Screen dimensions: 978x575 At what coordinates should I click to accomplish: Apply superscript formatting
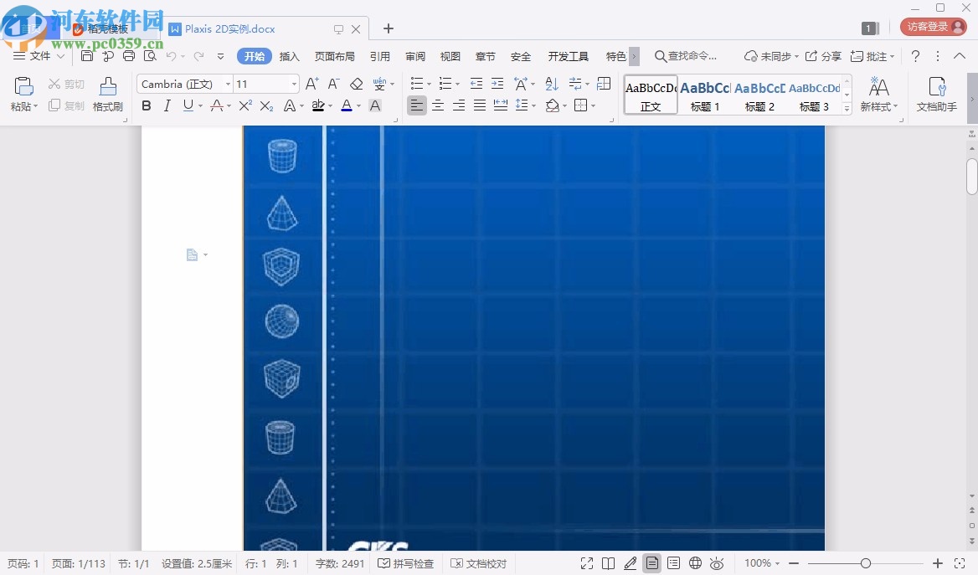coord(244,105)
